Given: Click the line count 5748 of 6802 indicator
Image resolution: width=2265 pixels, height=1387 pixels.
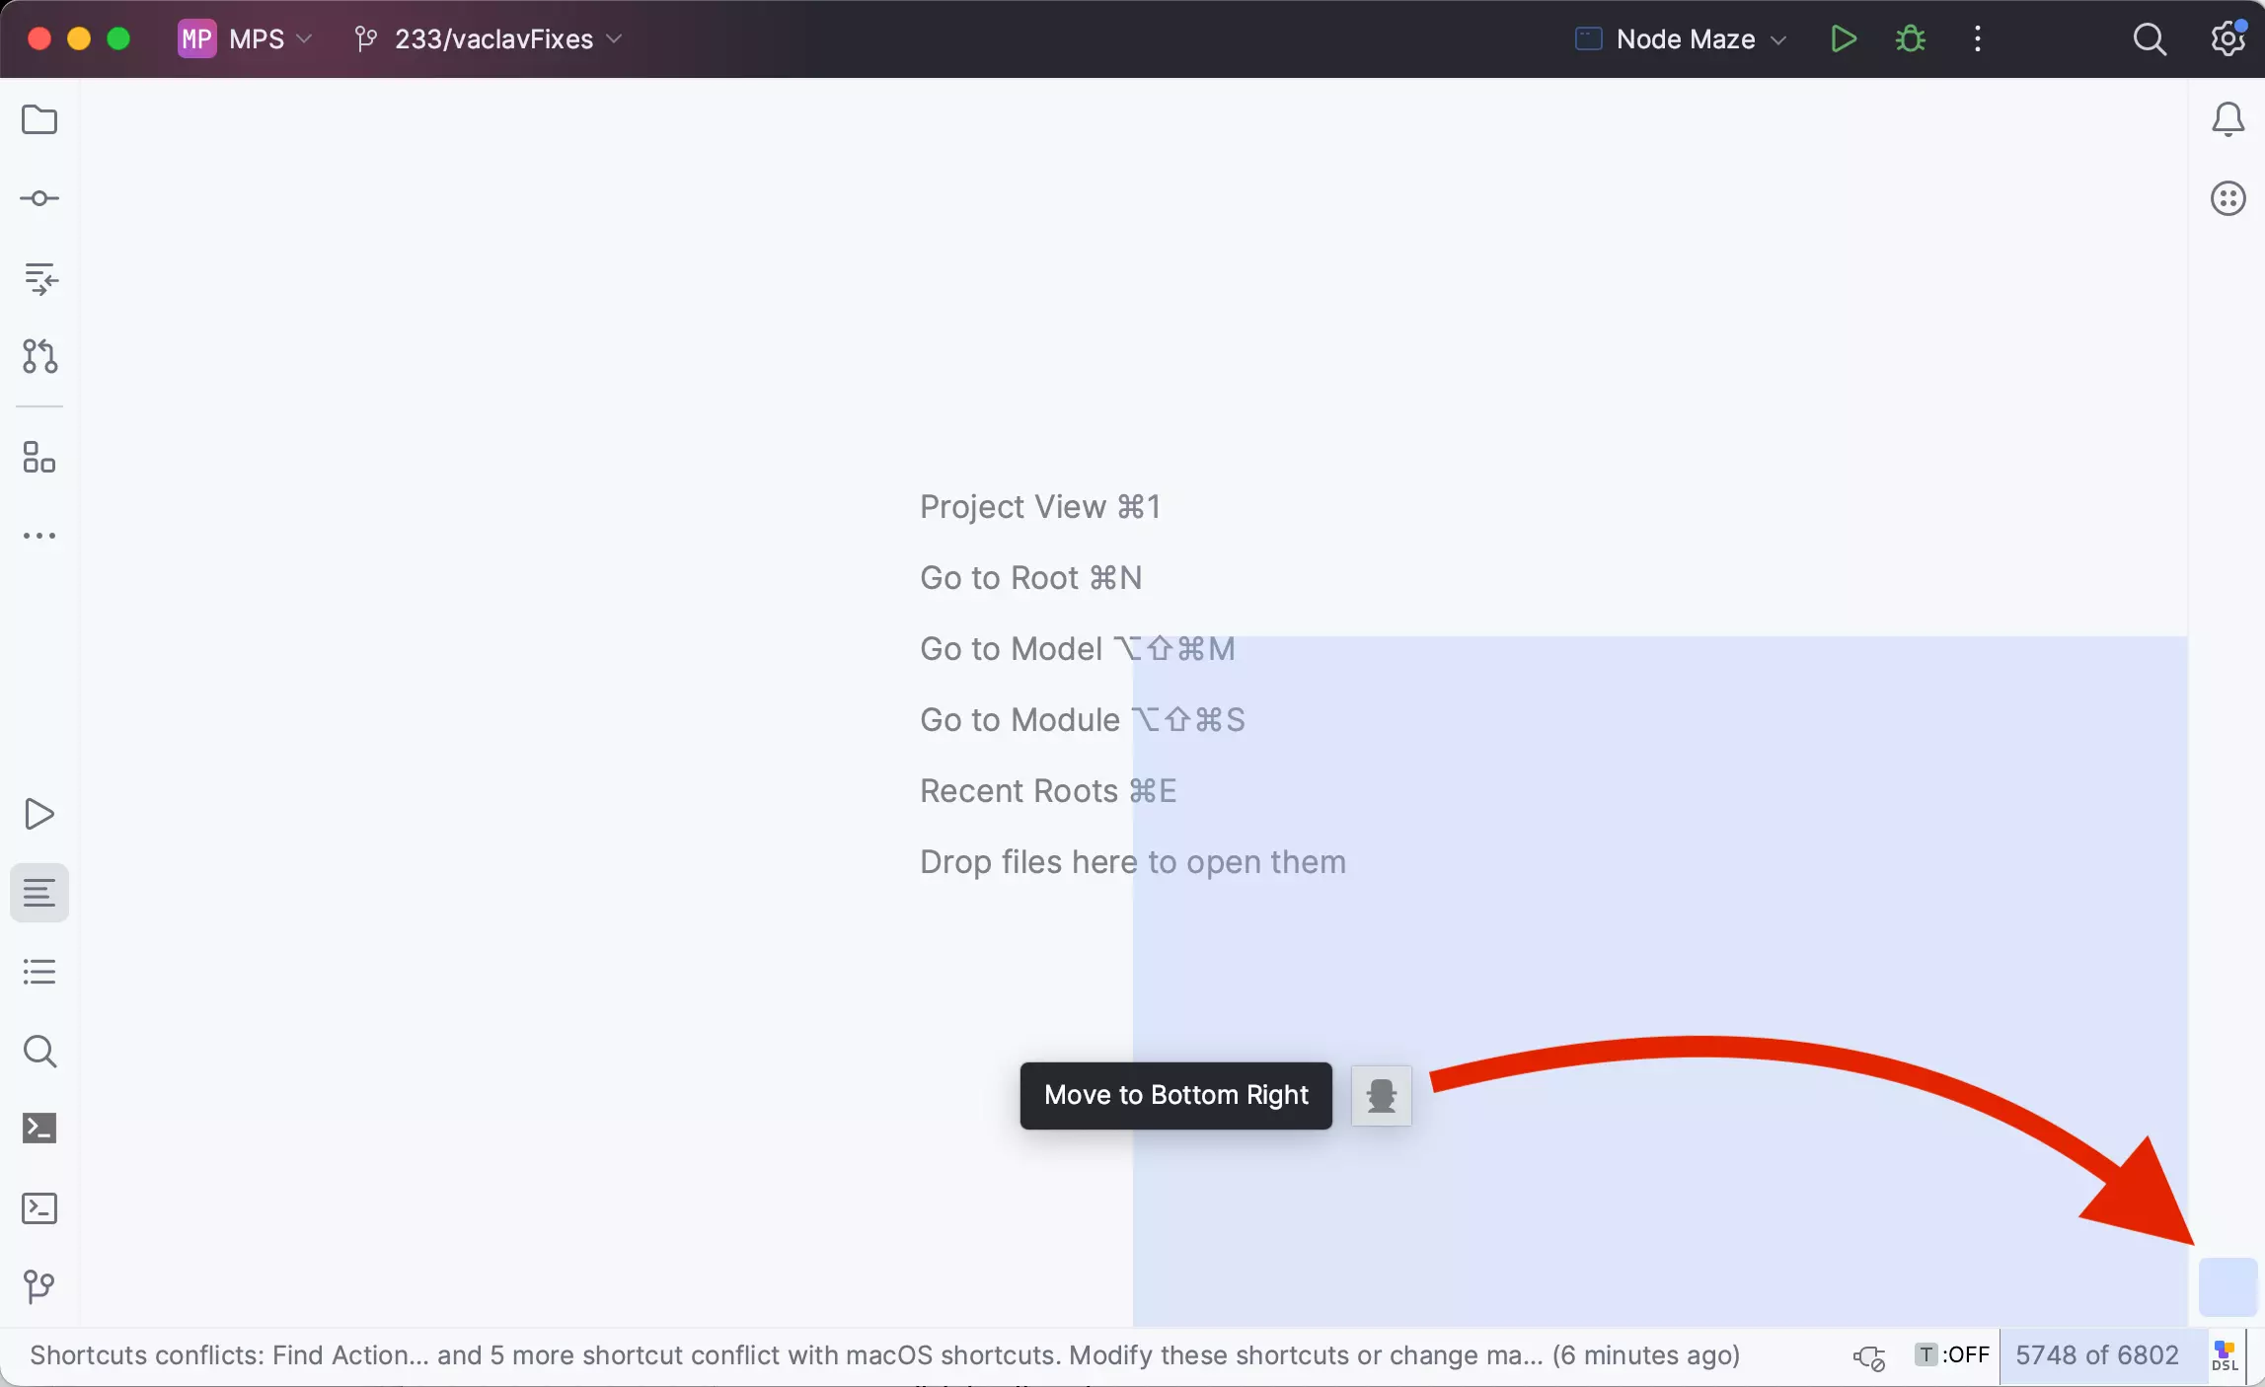Looking at the screenshot, I should pos(2098,1354).
